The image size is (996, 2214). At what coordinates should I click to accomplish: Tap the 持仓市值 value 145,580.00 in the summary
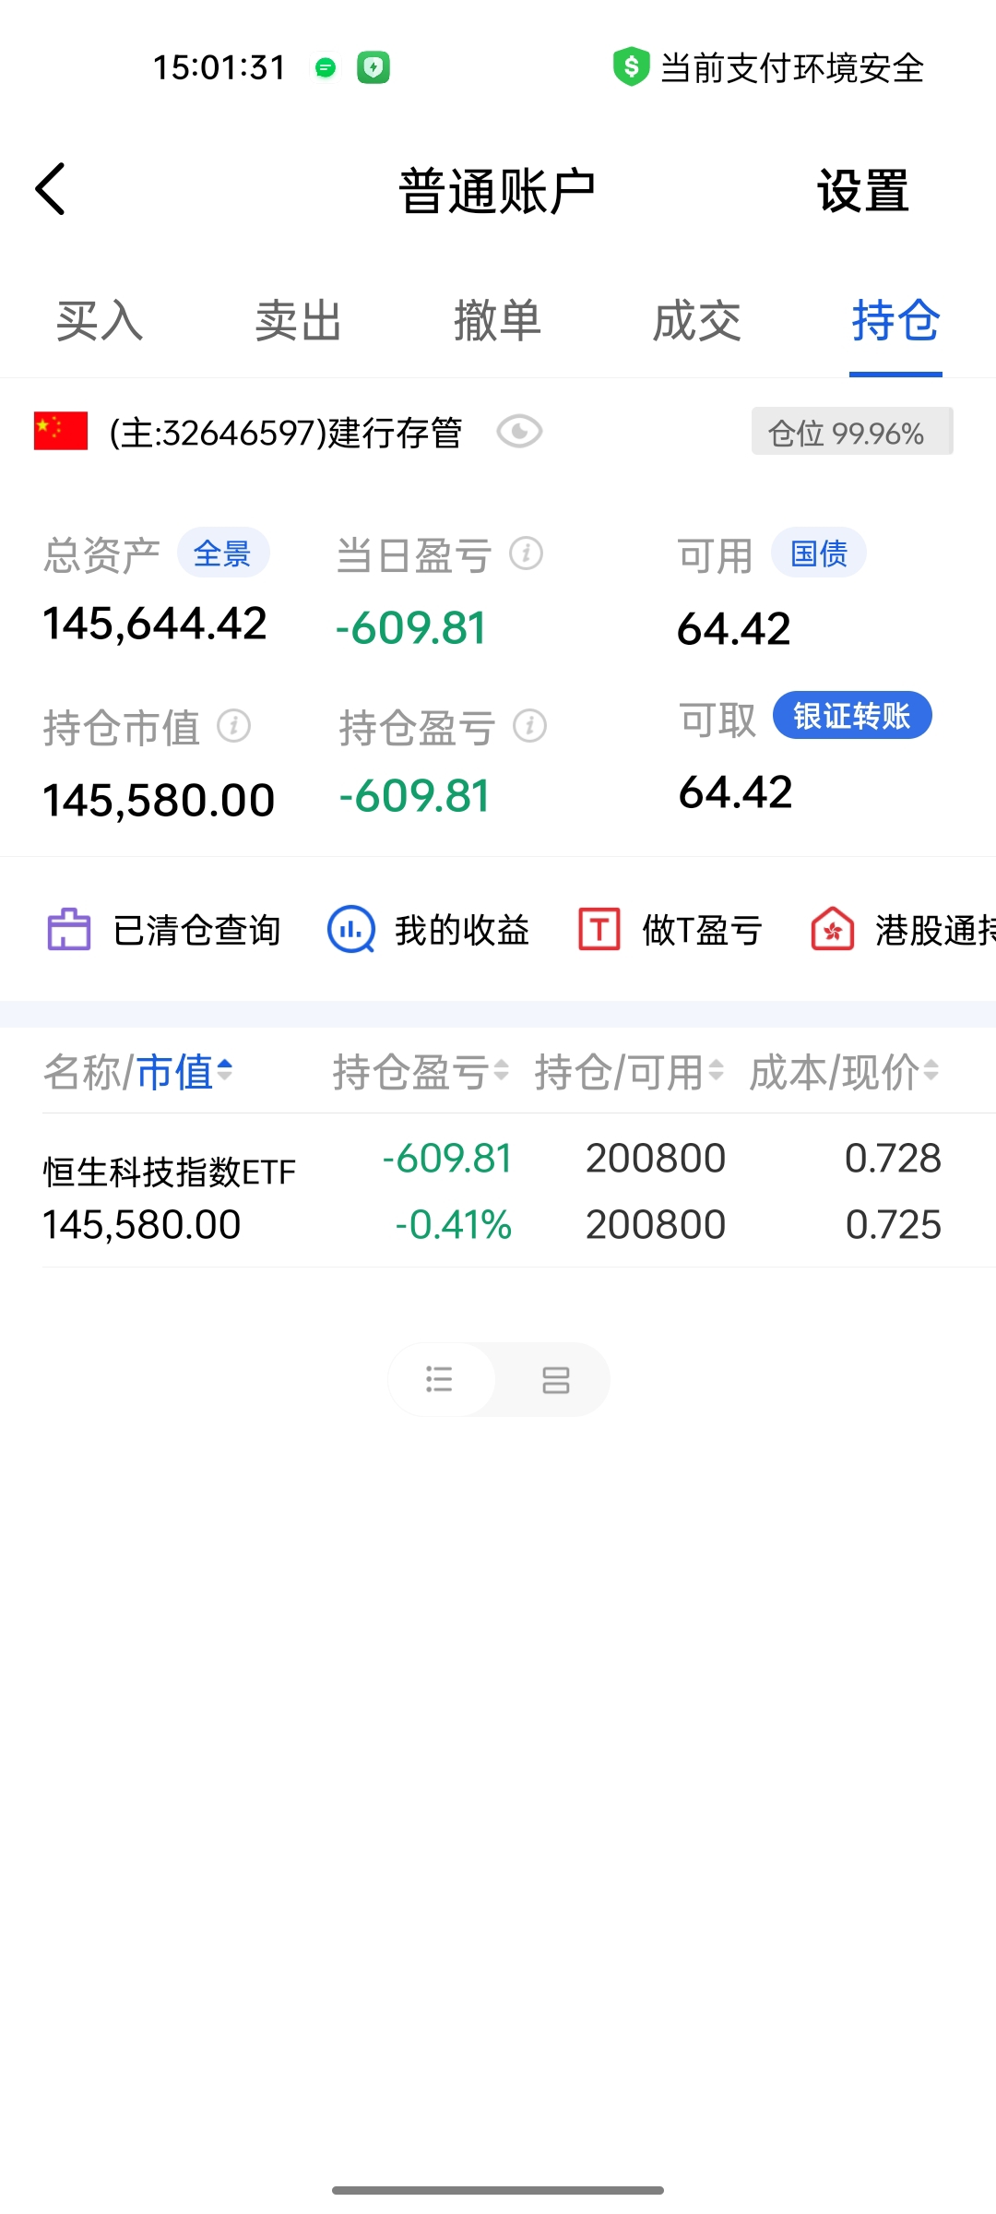tap(159, 800)
